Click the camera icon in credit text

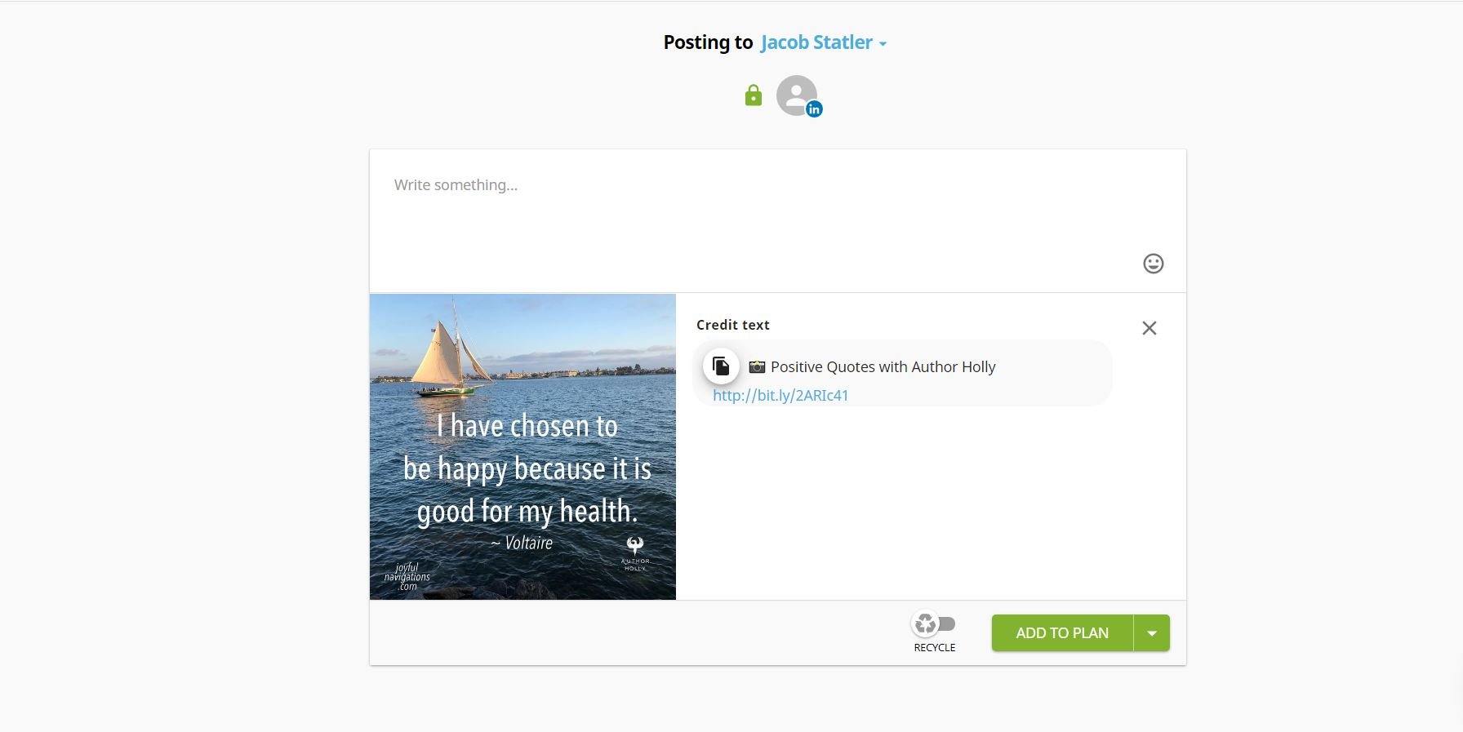pyautogui.click(x=757, y=367)
